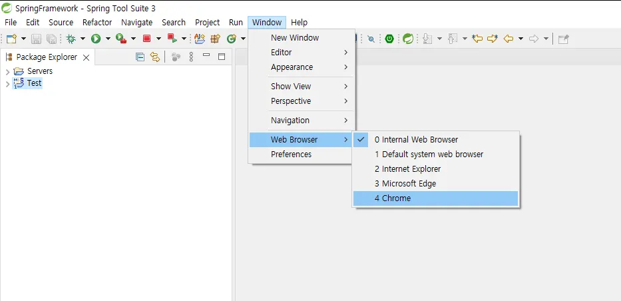Open the Appearance submenu
Image resolution: width=621 pixels, height=301 pixels.
pos(302,67)
